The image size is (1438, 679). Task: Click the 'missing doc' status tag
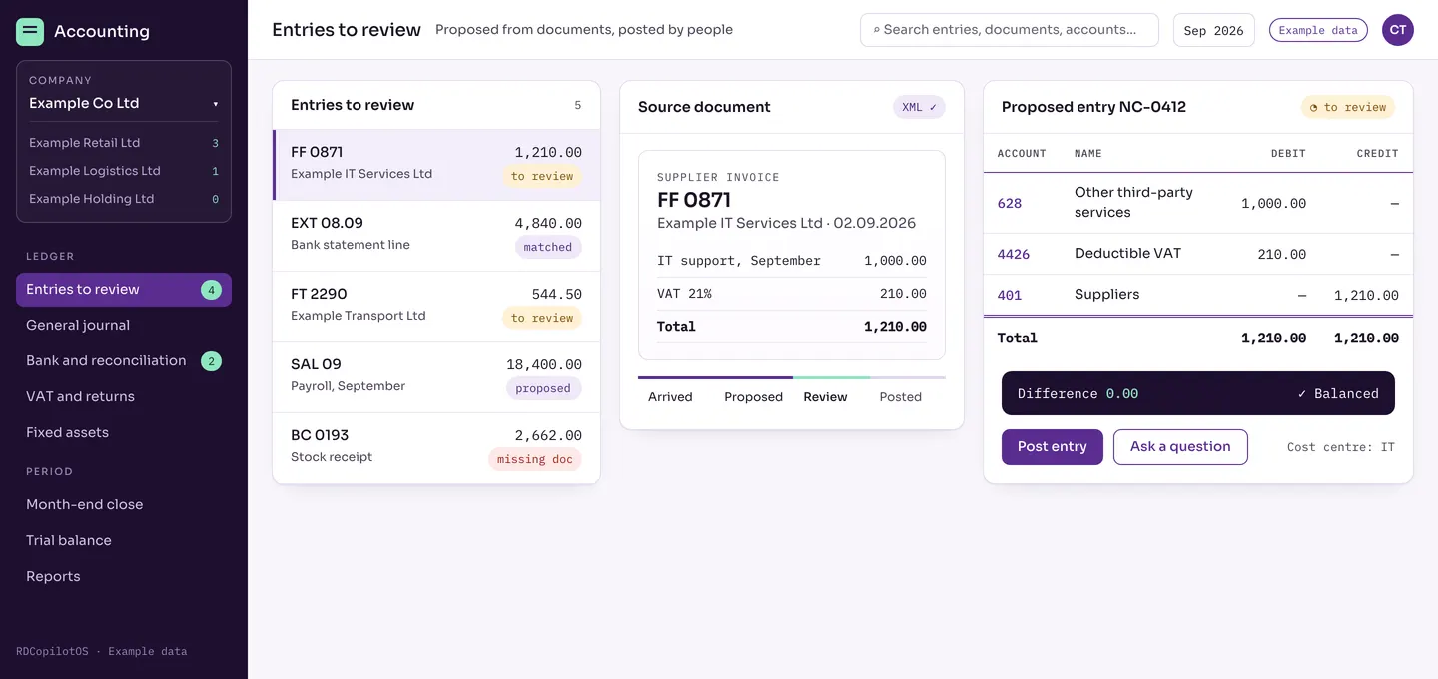coord(535,459)
